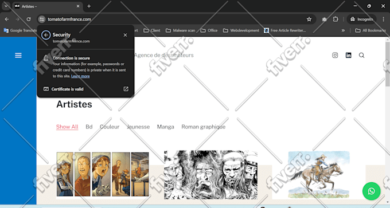Open the Free Article Rewriter bookmark
The image size is (390, 208).
[x=285, y=30]
